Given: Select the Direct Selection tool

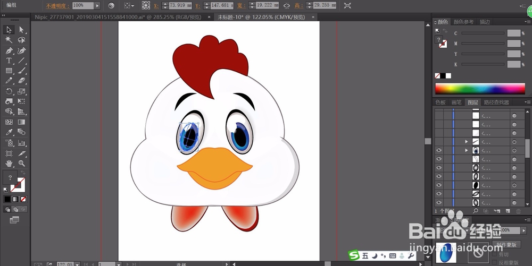Looking at the screenshot, I should (x=21, y=29).
